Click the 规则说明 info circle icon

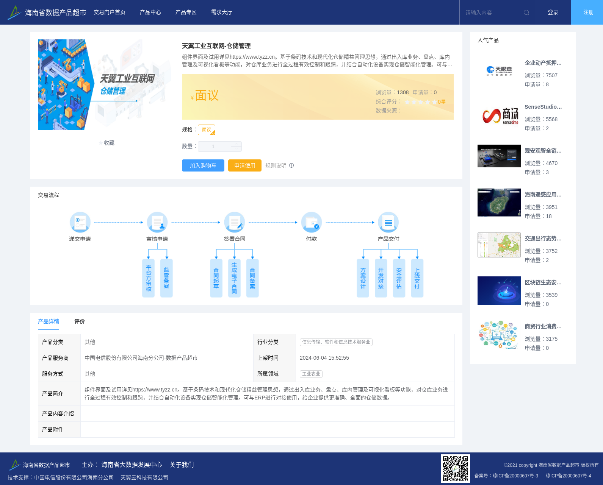click(x=291, y=165)
